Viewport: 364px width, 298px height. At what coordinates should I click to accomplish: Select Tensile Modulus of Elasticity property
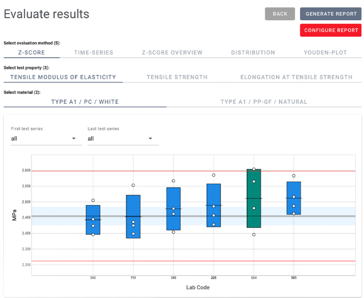point(63,77)
